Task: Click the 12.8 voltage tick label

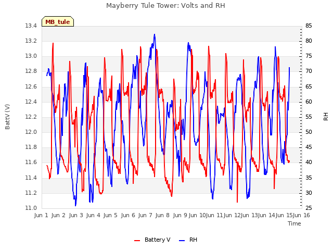Action: [x=31, y=71]
